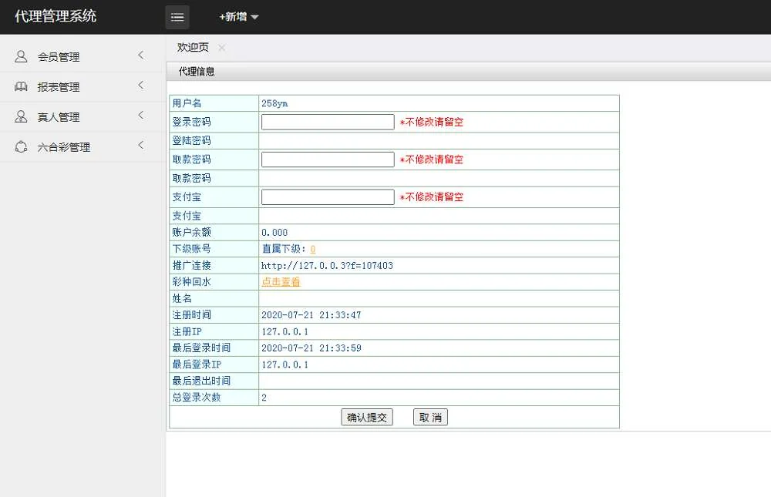Image resolution: width=771 pixels, height=497 pixels.
Task: Click the 真人管理 person icon
Action: pos(22,116)
